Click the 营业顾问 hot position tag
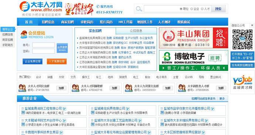 (216, 77)
